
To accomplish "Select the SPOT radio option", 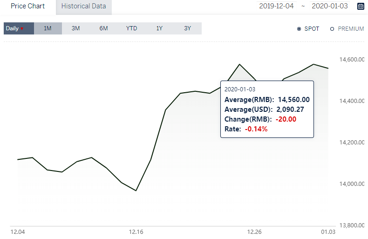I will [308, 29].
